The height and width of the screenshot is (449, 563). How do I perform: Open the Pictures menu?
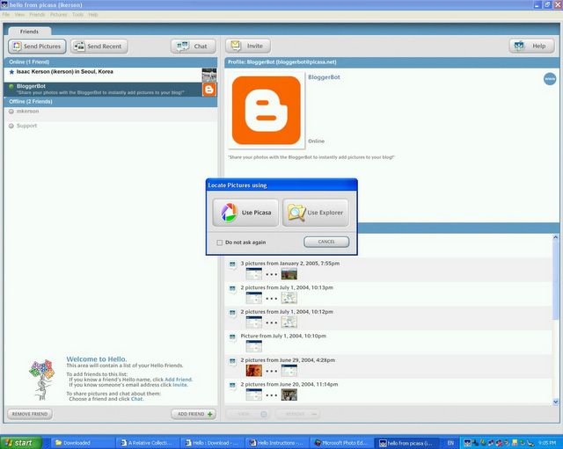tap(59, 15)
